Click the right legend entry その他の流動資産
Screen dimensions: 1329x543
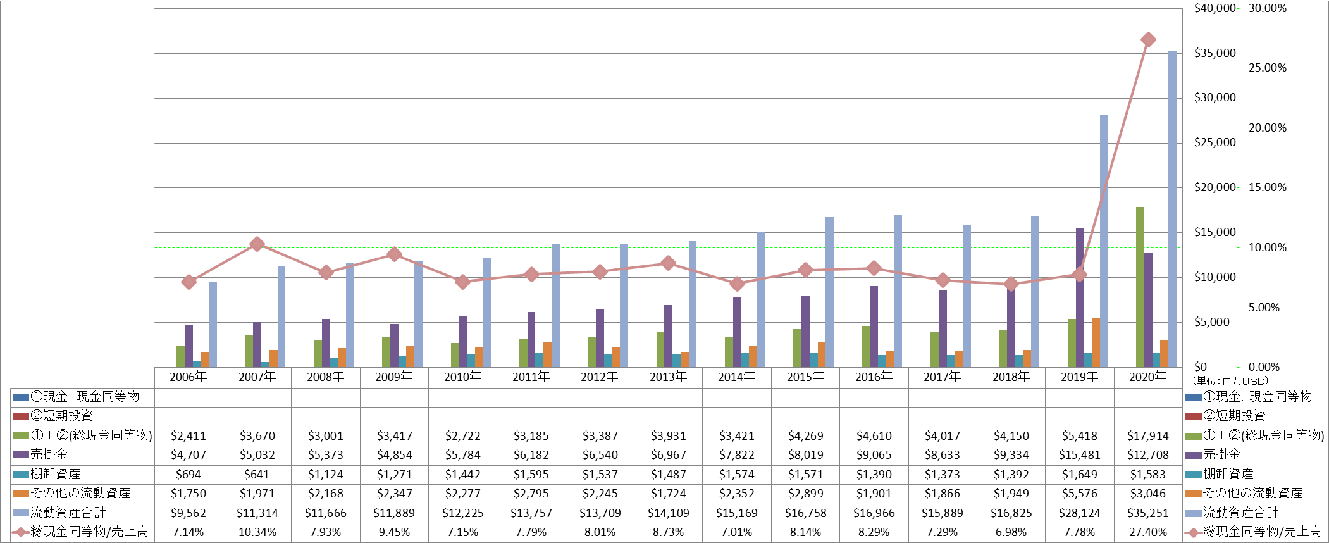pos(1244,493)
